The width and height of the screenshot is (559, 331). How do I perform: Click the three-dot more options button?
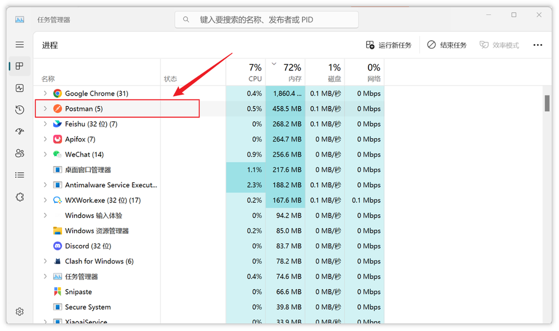[538, 45]
